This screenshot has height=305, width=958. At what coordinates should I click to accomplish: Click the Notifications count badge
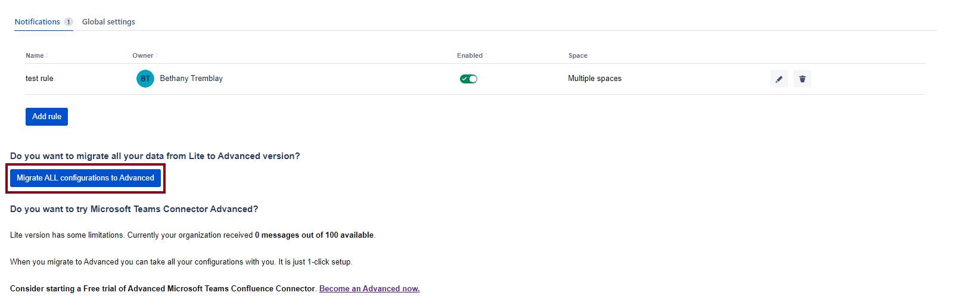69,22
